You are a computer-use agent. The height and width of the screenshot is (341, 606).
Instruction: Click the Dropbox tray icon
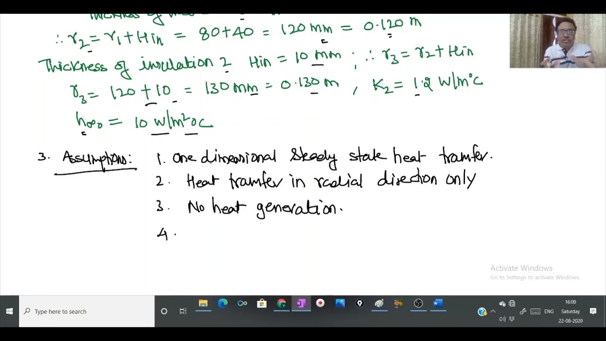tap(512, 319)
